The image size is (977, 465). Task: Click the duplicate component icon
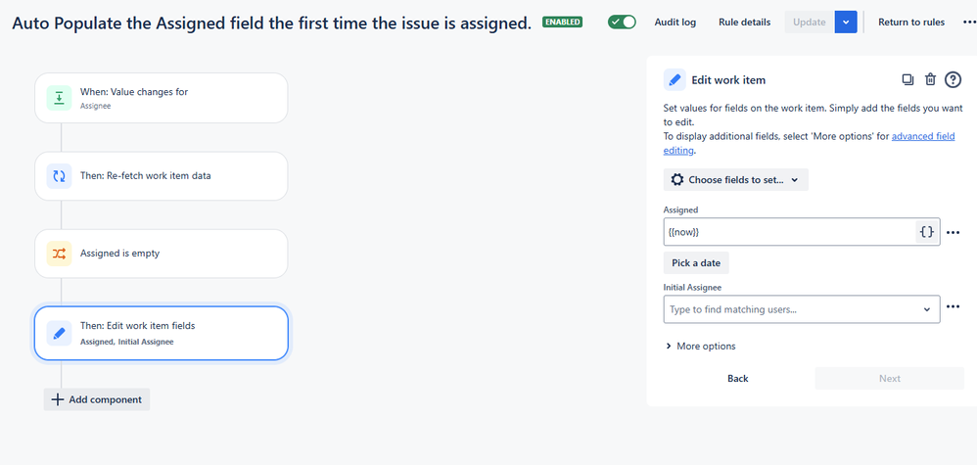(x=907, y=80)
